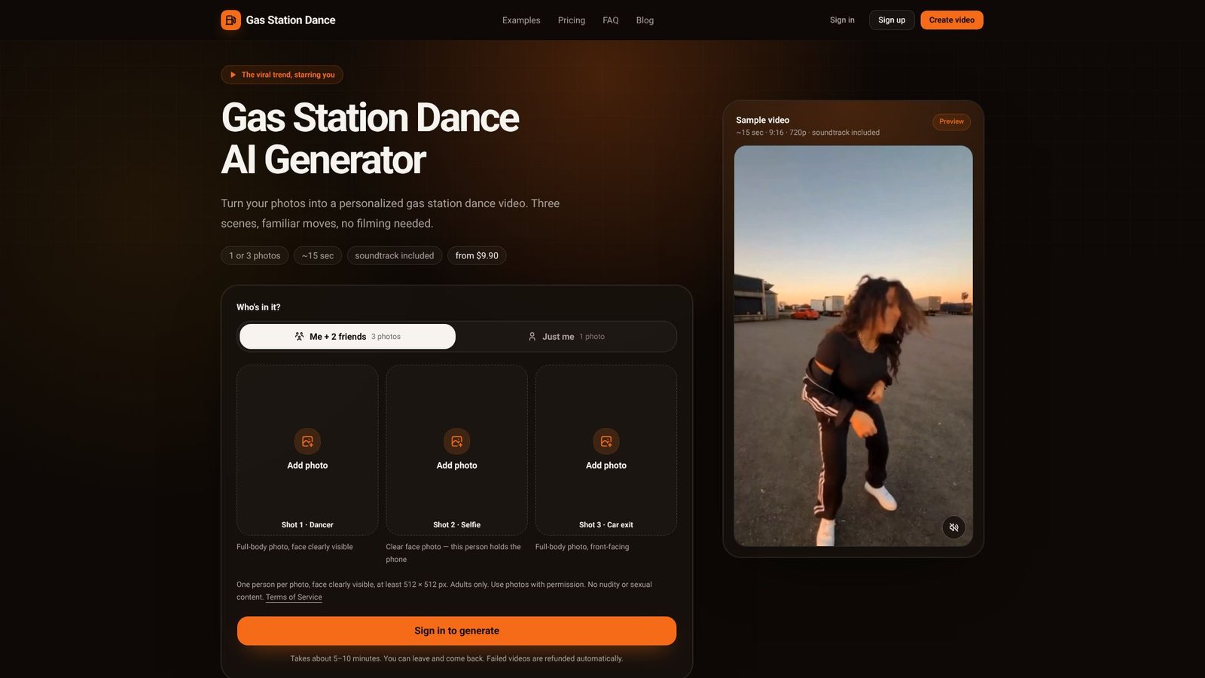Open the FAQ nav item
This screenshot has width=1205, height=678.
coord(611,20)
